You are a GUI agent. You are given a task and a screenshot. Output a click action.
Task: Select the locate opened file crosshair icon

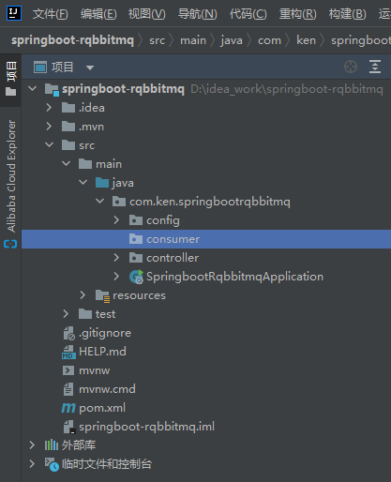(351, 67)
